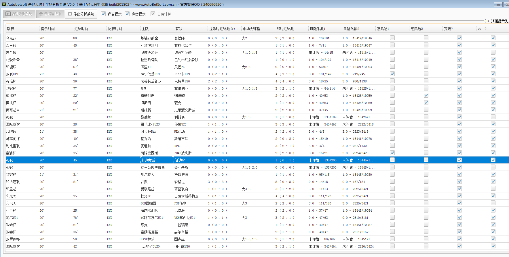Uncheck 完场? box in 沙王冠 row
Screen dimensions: 509x257
point(459,45)
